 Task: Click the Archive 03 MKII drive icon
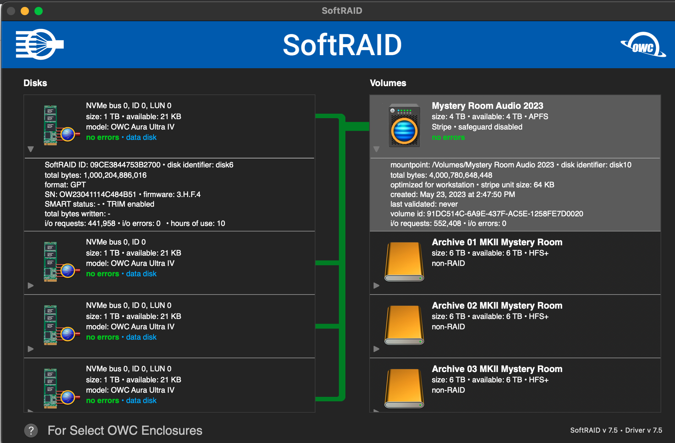pyautogui.click(x=404, y=389)
